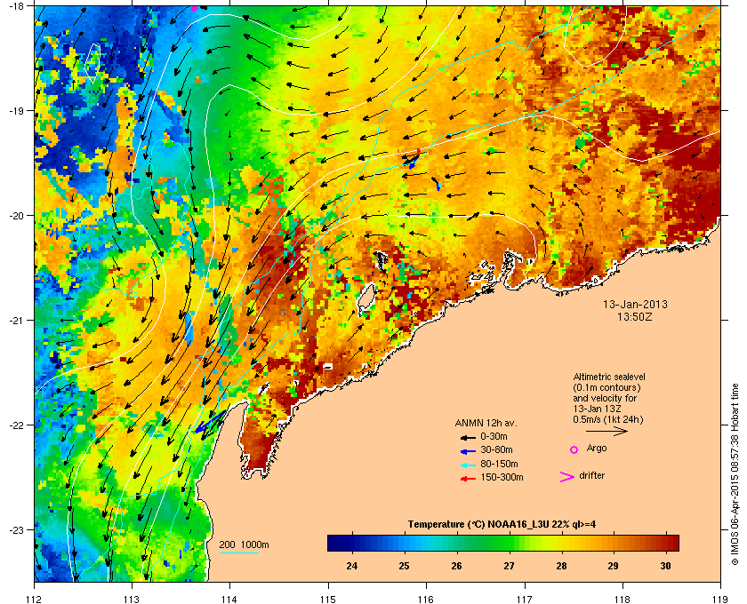This screenshot has height=604, width=747.
Task: Click the temperature color bar at 24
Action: [352, 543]
